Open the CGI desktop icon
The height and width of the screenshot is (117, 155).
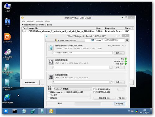pyautogui.click(x=7, y=22)
